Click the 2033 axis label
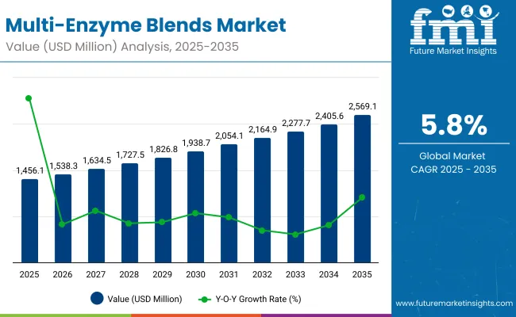Screen dimensions: 516x317 point(295,274)
